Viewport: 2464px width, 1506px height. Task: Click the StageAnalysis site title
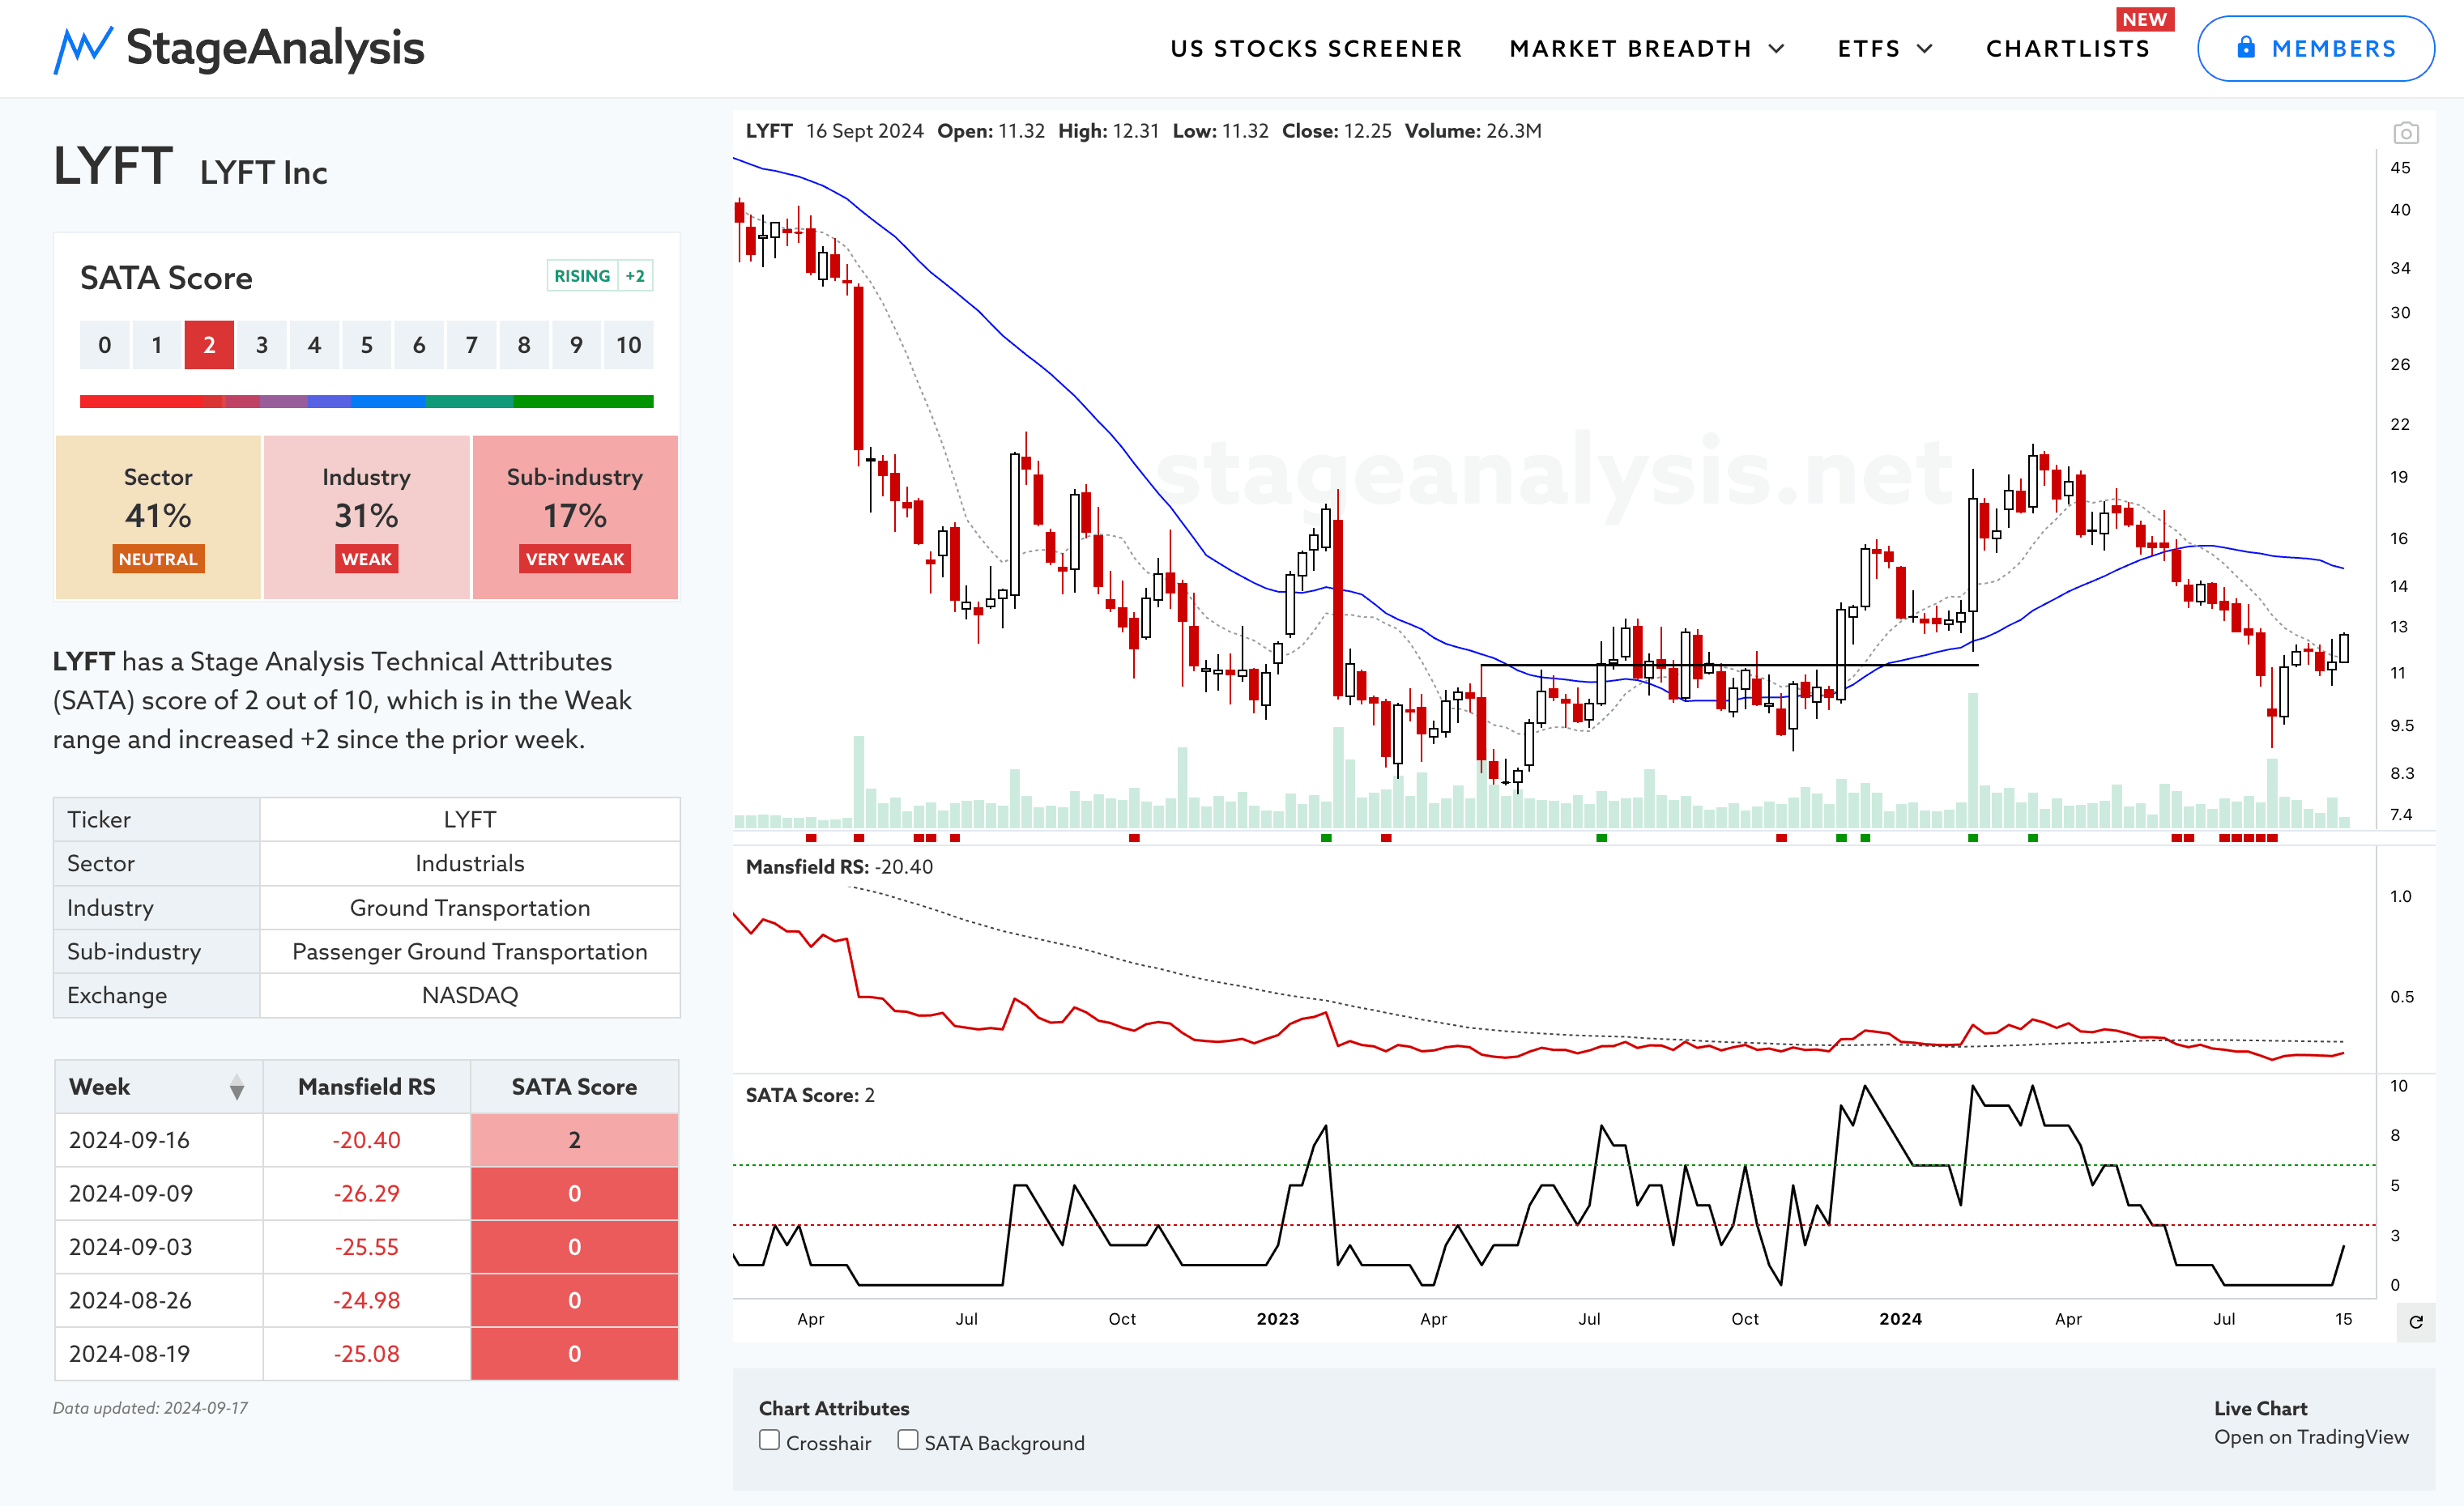(275, 48)
